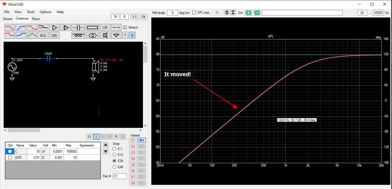Click the Ref angle input field

173,13
